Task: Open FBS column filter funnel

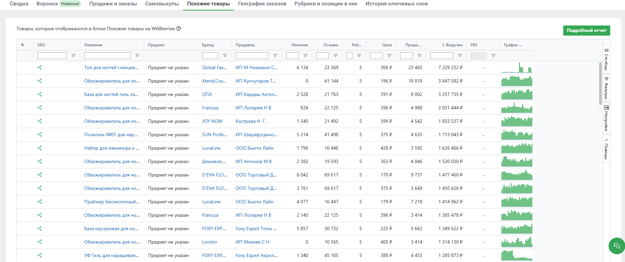Action: (493, 56)
